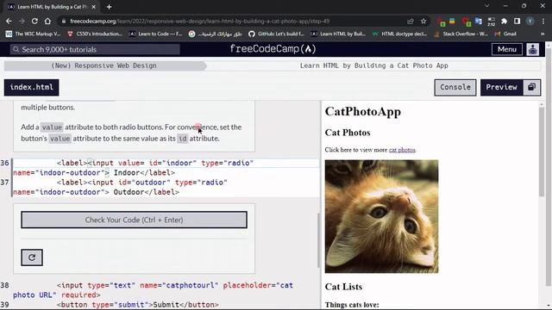This screenshot has width=552, height=310.
Task: Open the CS50's Introduction bookmark
Action: coord(95,34)
